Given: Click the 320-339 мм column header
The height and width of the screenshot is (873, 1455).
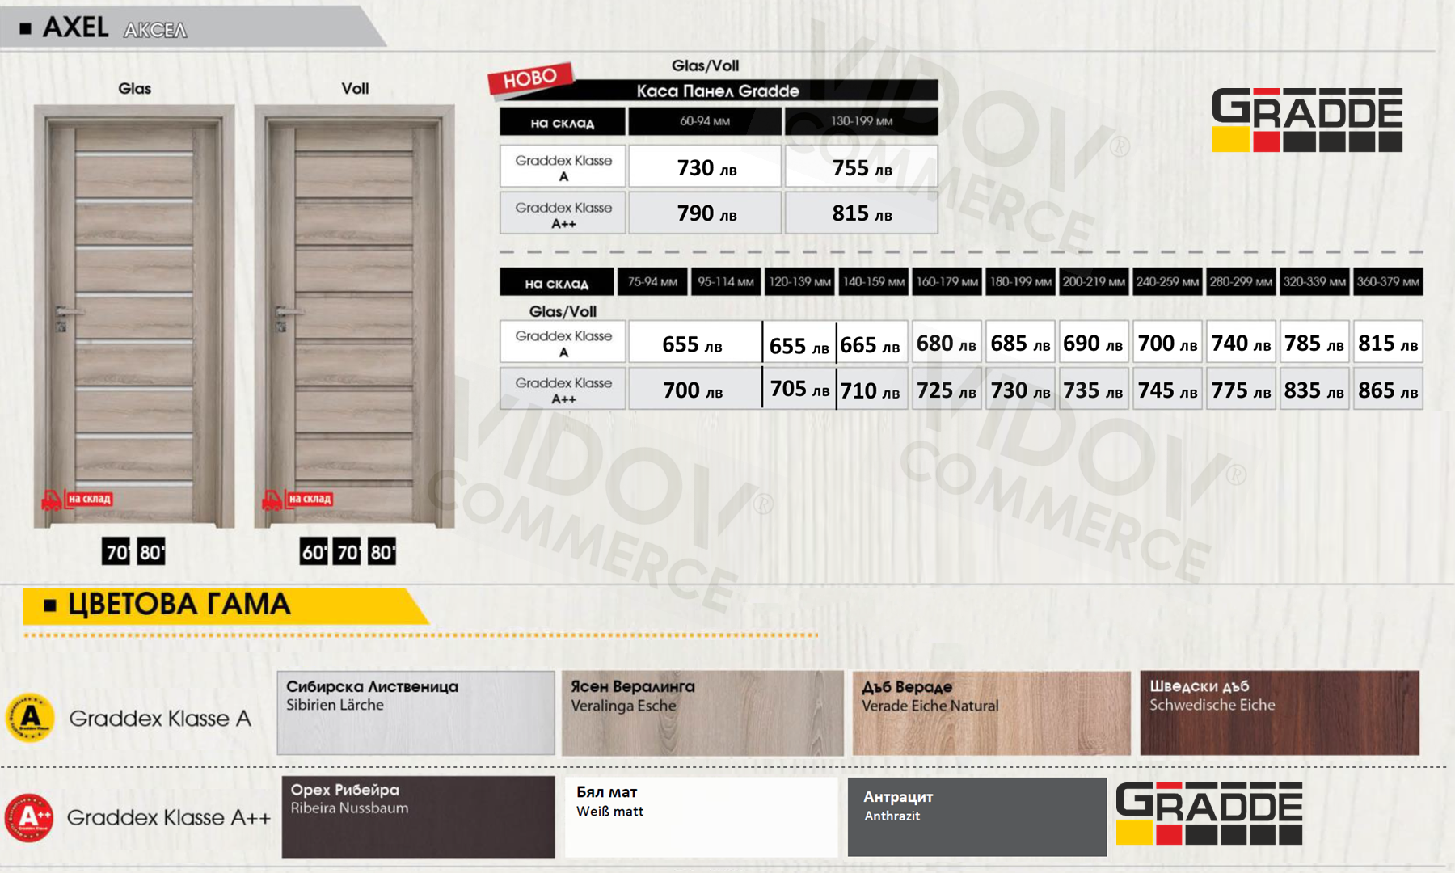Looking at the screenshot, I should [1314, 282].
